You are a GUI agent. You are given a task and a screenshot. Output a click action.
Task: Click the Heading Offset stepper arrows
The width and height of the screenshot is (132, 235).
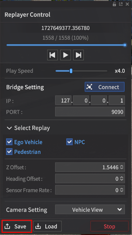[122, 179]
